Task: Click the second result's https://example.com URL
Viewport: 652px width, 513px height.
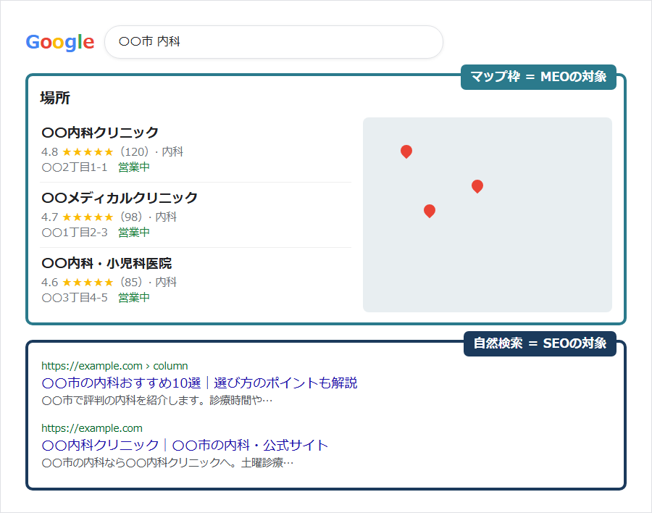Action: (92, 428)
